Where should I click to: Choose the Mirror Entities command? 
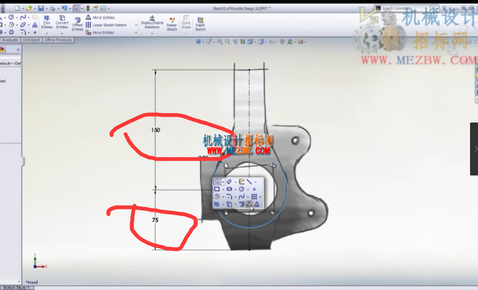(x=100, y=17)
